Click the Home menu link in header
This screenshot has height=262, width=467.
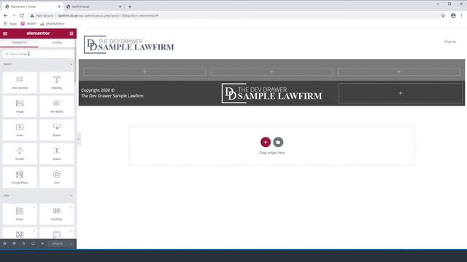450,41
